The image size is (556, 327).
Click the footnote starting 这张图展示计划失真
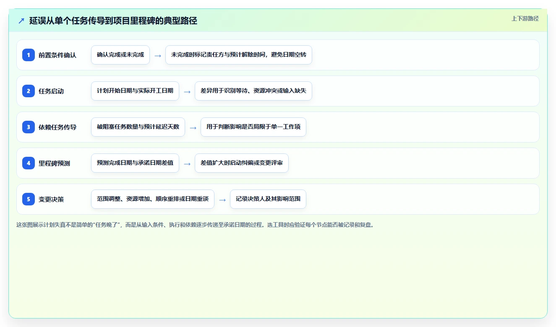coord(195,225)
